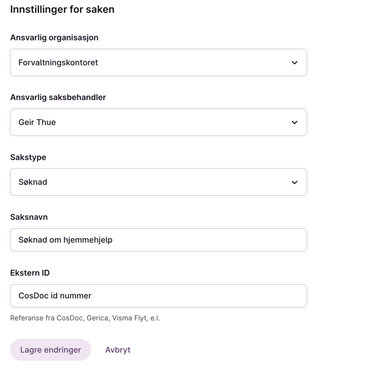Click the Saksnavn label text
This screenshot has width=390, height=369.
(29, 217)
